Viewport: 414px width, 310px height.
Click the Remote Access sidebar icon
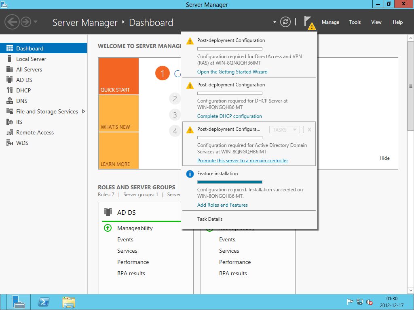(x=10, y=132)
